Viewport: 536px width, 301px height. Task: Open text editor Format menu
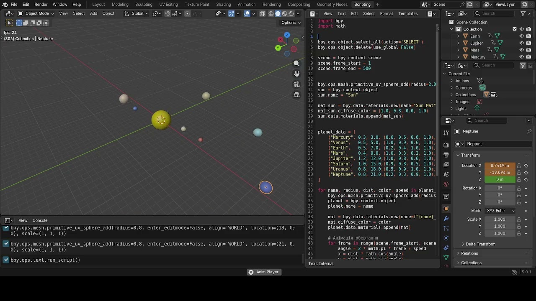387,13
